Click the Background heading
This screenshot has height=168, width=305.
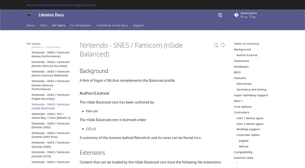(x=94, y=71)
